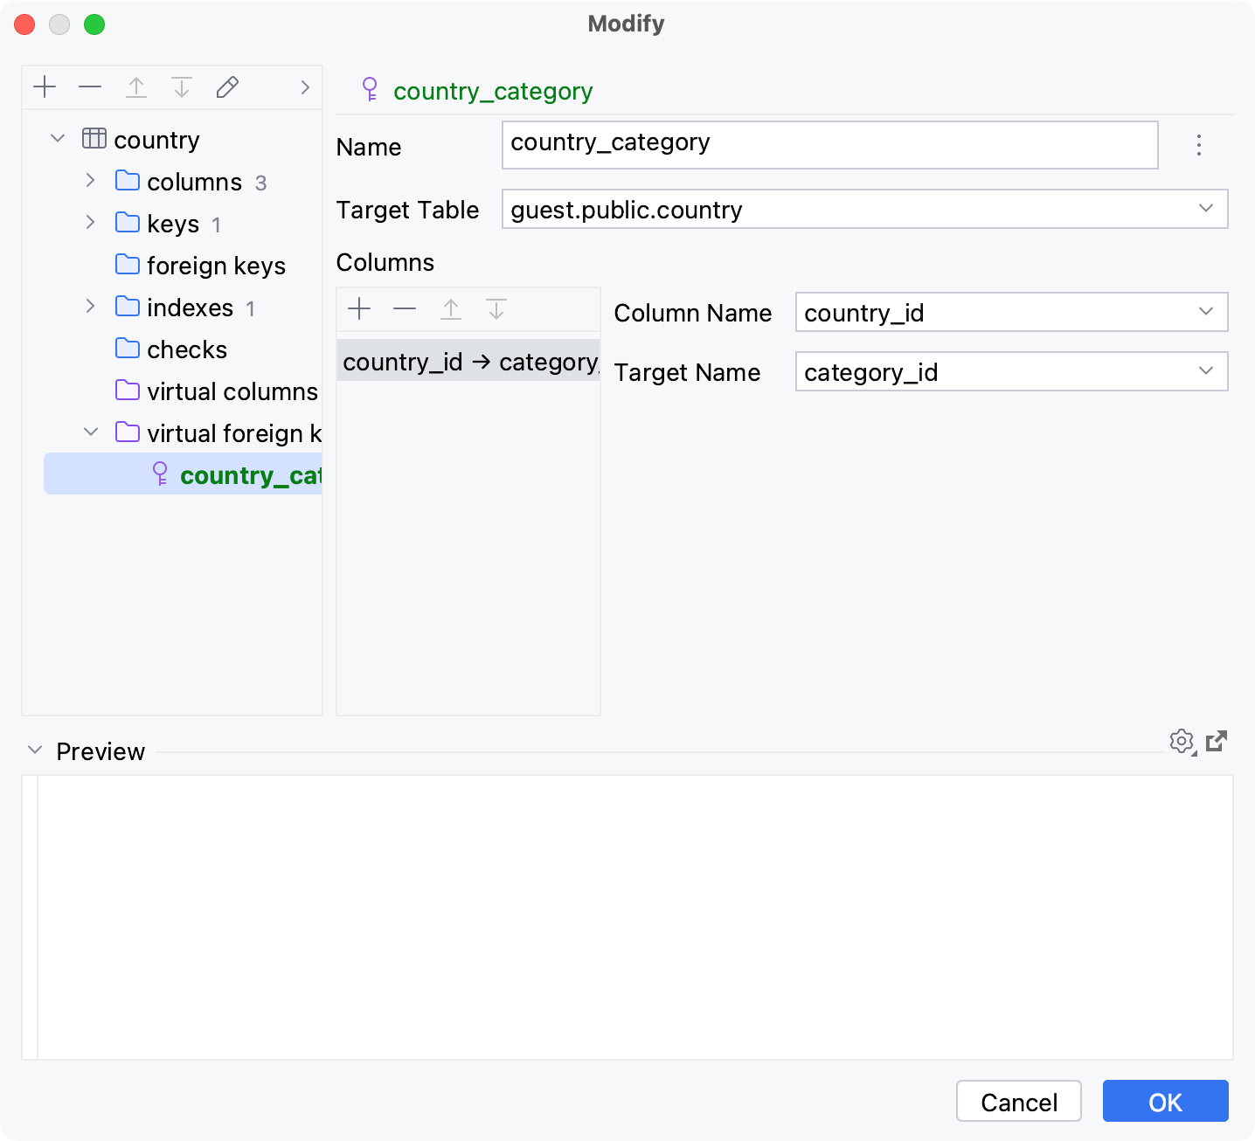Open the Target Name dropdown

pyautogui.click(x=1207, y=371)
